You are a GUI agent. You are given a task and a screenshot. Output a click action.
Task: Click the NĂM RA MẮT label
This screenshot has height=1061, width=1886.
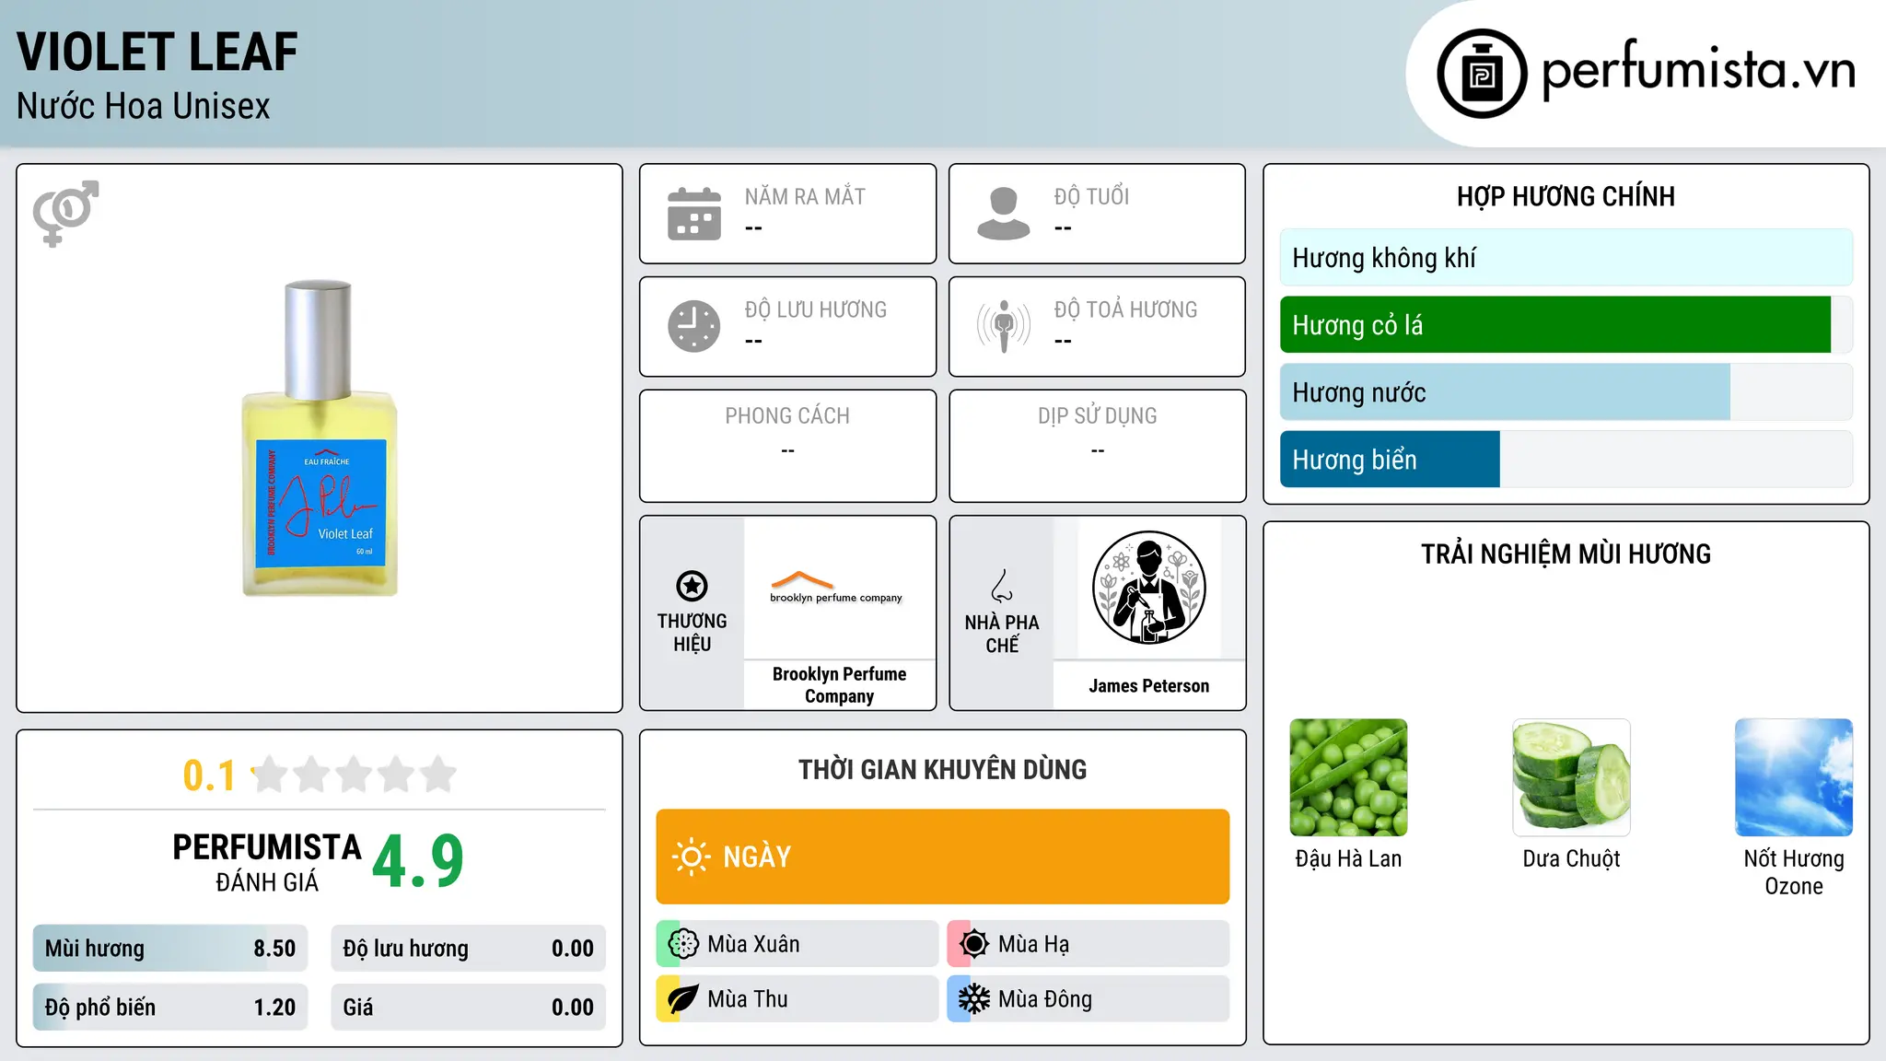point(805,197)
